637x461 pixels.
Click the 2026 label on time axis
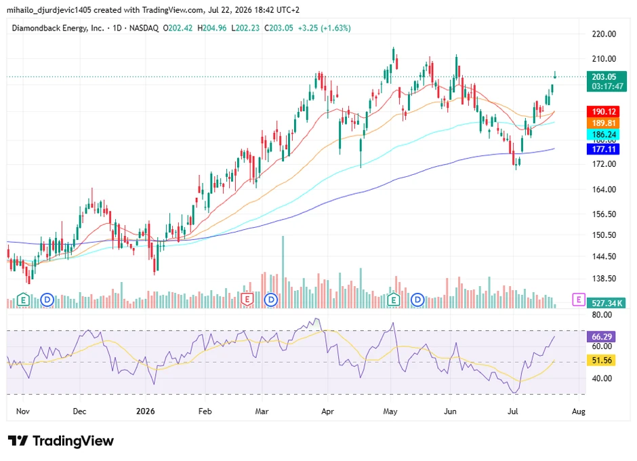(x=146, y=411)
